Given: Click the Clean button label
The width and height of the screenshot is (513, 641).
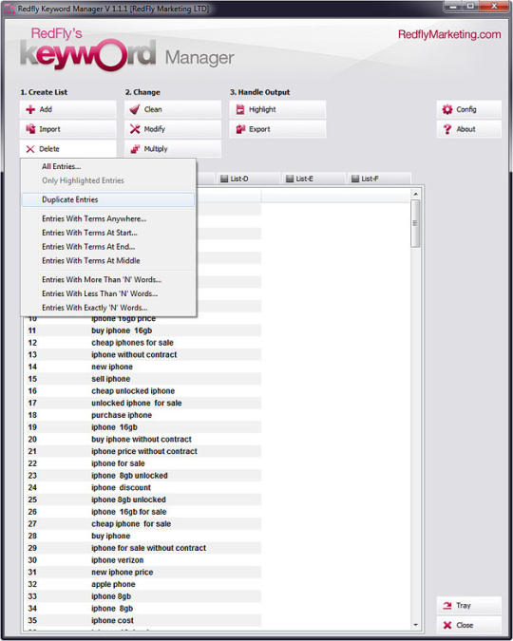Looking at the screenshot, I should tap(153, 109).
